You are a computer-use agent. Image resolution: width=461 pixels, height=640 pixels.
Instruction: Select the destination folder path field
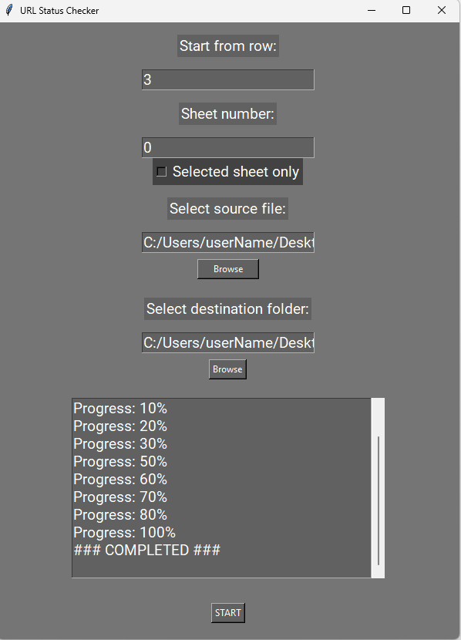point(227,342)
